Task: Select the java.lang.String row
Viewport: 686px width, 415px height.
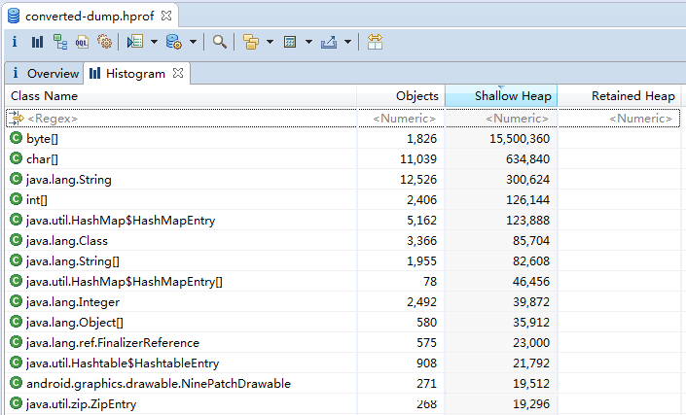Action: [x=343, y=180]
